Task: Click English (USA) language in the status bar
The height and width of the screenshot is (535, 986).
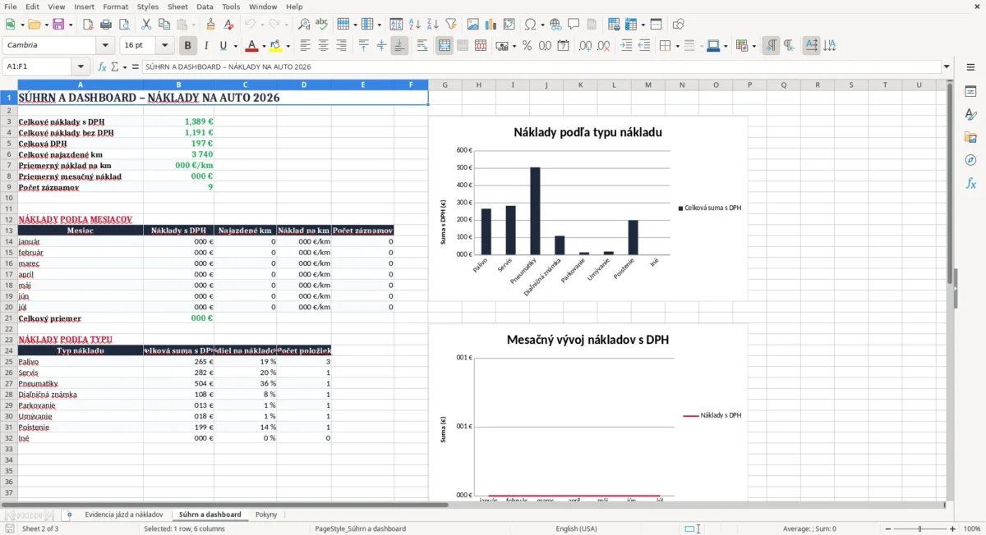Action: pos(576,528)
